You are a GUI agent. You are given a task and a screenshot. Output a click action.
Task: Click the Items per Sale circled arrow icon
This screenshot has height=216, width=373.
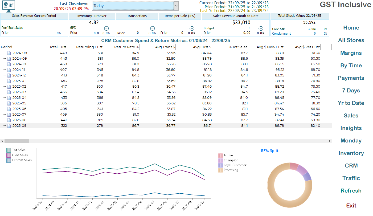coord(192,28)
